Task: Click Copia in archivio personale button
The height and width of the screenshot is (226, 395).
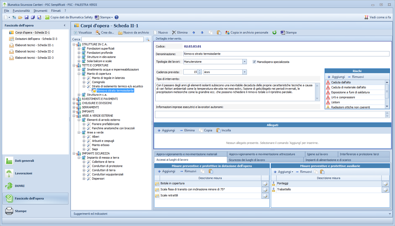Action: click(x=247, y=33)
